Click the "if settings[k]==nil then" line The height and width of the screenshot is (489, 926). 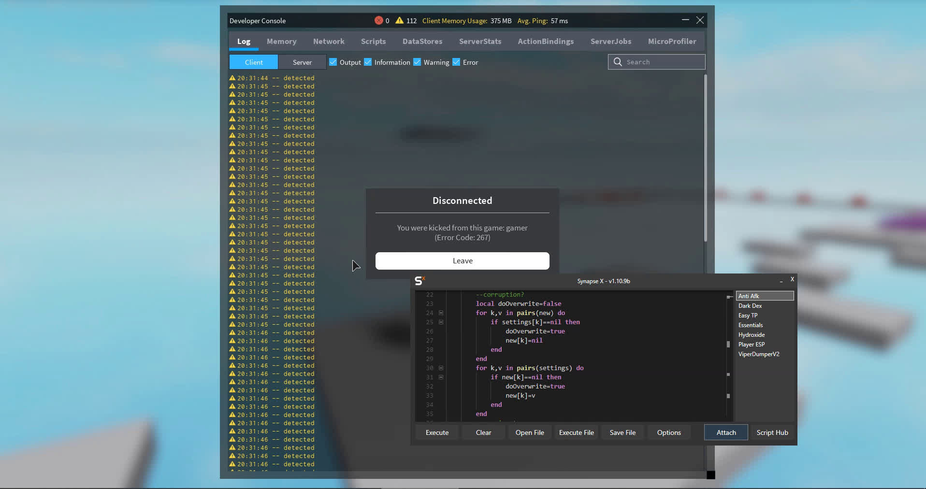point(535,322)
